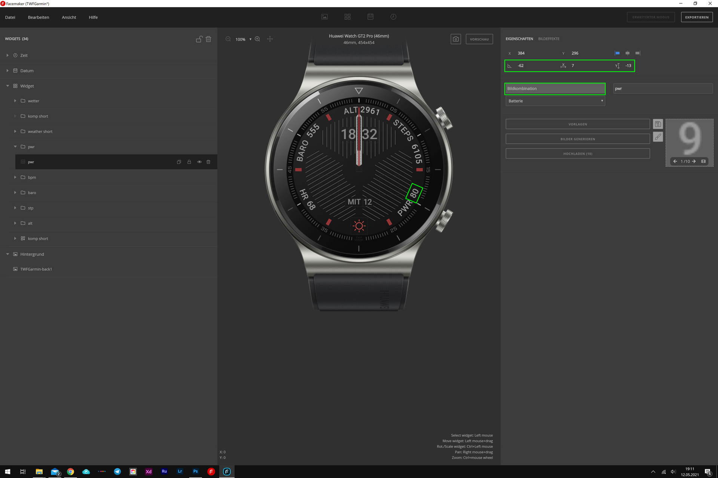Click the Erweiterter Modus button

pos(651,17)
